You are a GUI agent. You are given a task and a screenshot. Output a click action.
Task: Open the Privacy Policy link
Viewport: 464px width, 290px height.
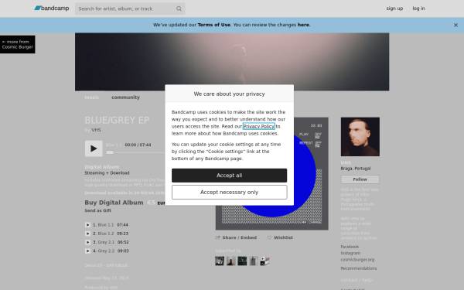tap(259, 126)
